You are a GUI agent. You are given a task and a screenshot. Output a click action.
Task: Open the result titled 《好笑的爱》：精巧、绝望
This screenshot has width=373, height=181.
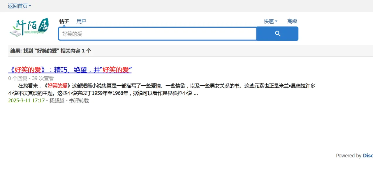pyautogui.click(x=70, y=70)
